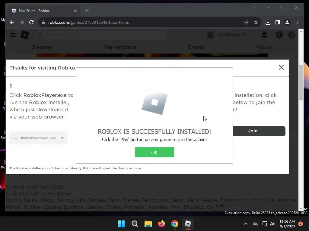The height and width of the screenshot is (231, 309).
Task: Click the cloud sync icon in system tray
Action: point(255,224)
